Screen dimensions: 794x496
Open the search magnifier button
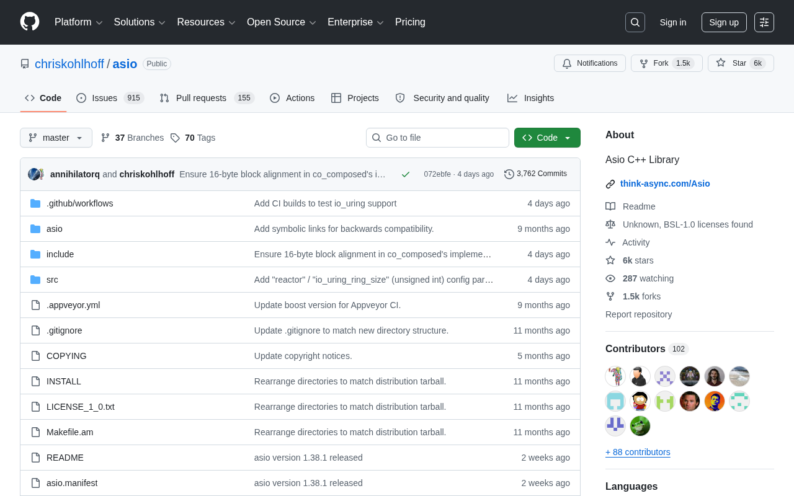click(x=635, y=22)
